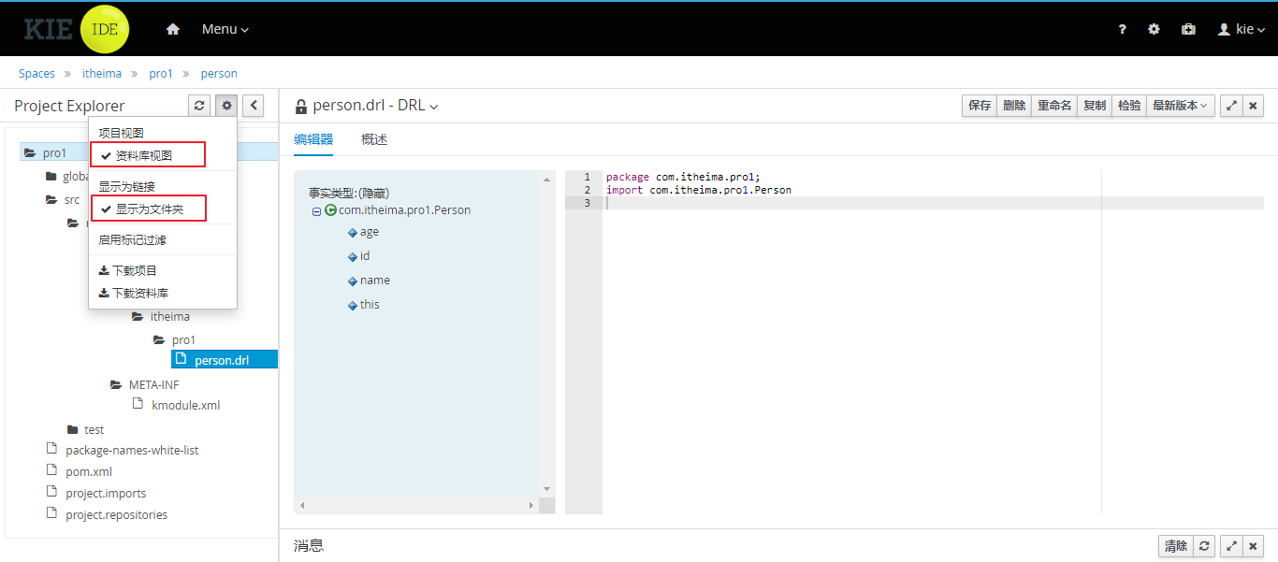Toggle the 显示为文件夹 checked option
The image size is (1278, 562).
point(148,209)
